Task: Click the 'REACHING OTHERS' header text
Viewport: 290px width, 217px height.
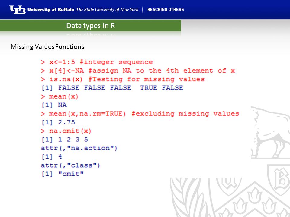Action: point(166,10)
